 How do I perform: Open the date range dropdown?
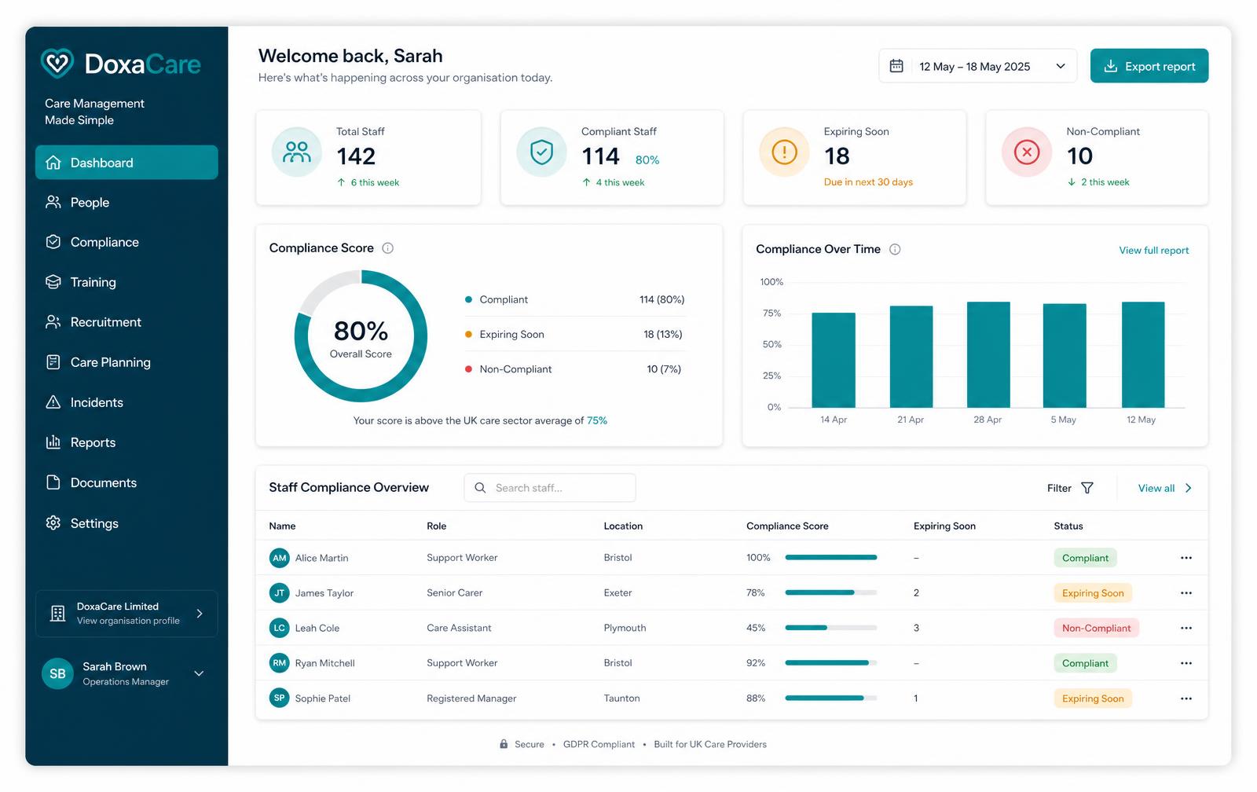coord(977,66)
